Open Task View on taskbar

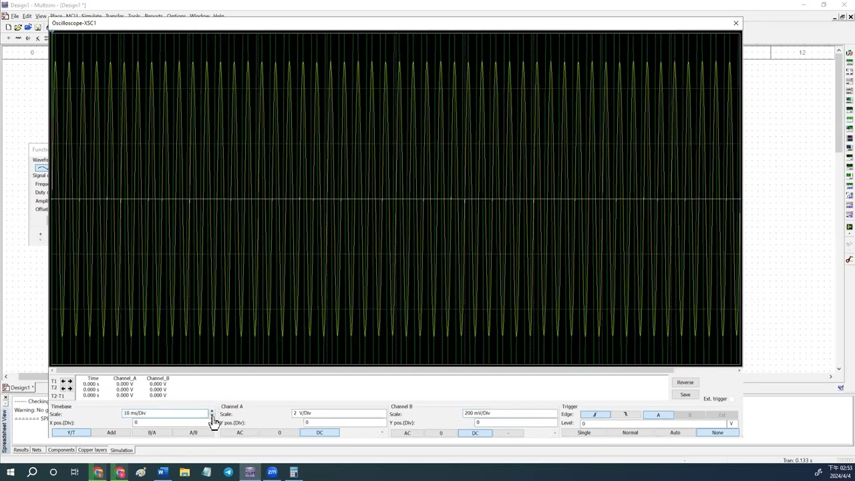75,472
